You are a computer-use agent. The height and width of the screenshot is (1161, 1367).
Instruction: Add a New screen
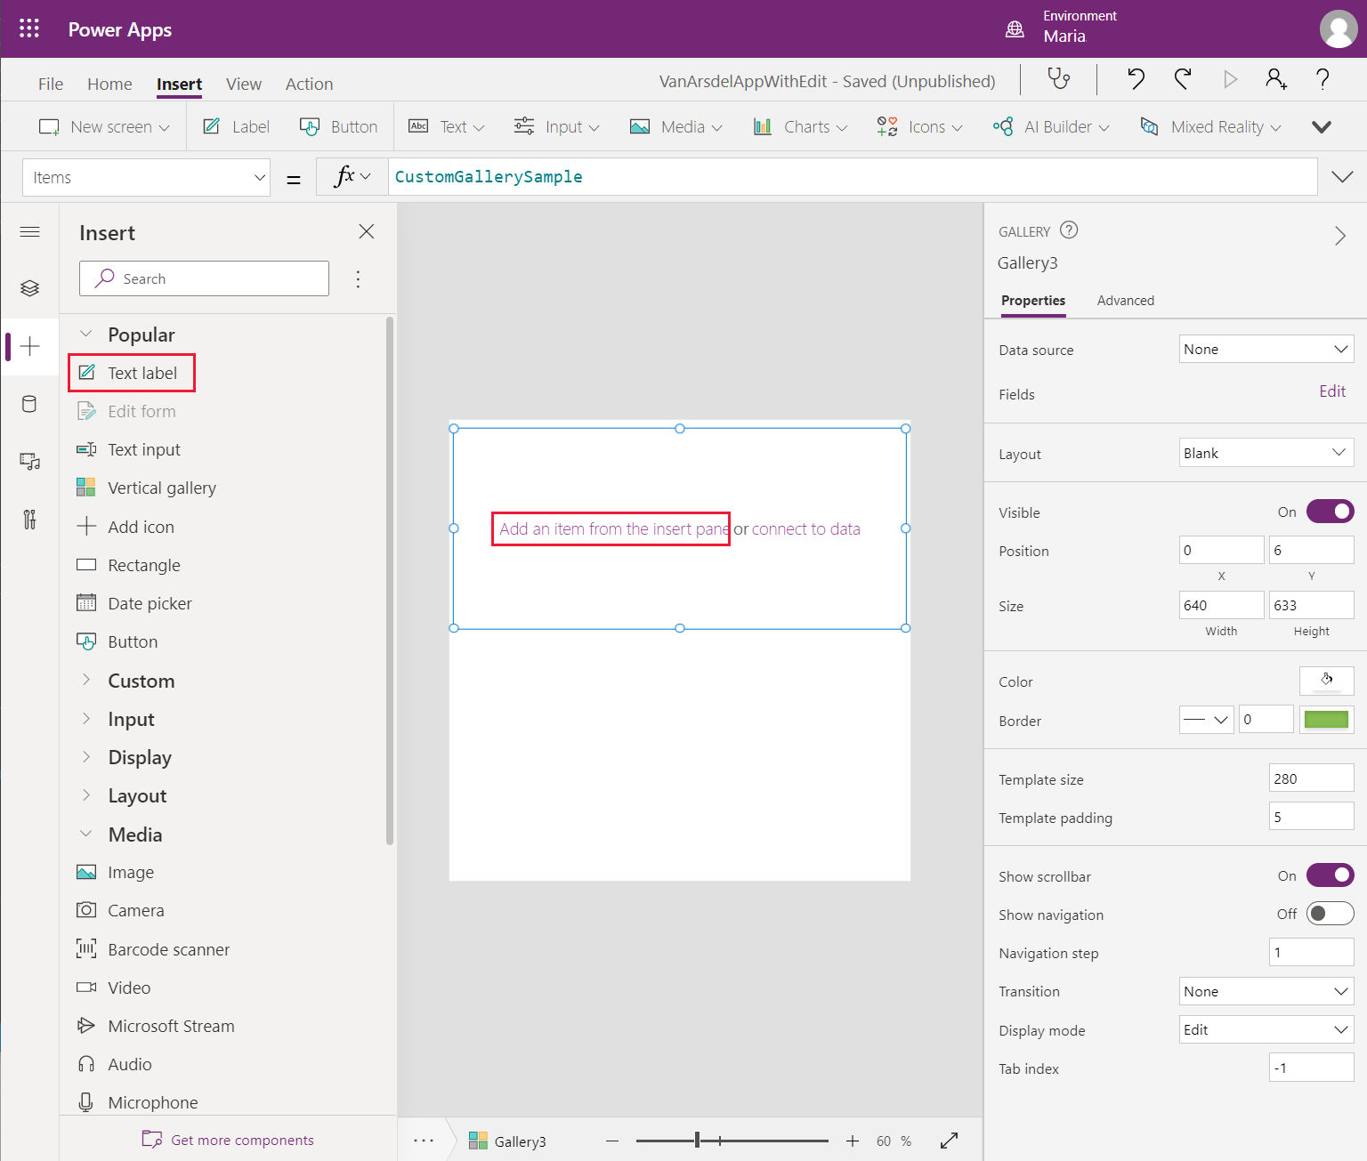click(x=104, y=126)
